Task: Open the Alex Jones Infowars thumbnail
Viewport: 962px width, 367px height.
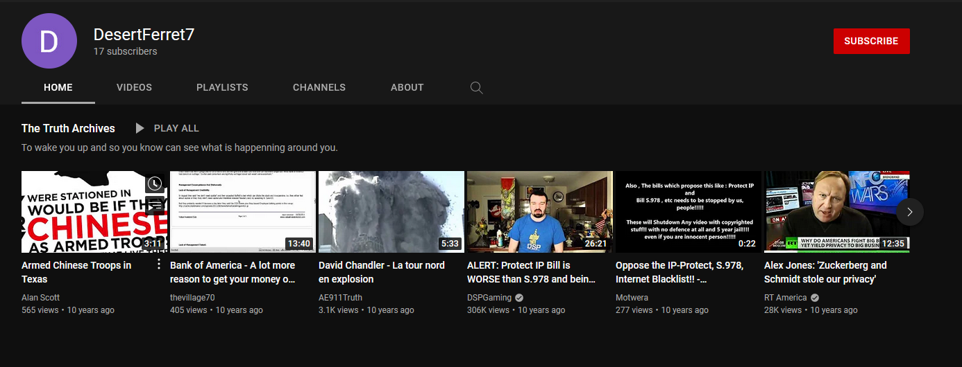Action: (837, 212)
